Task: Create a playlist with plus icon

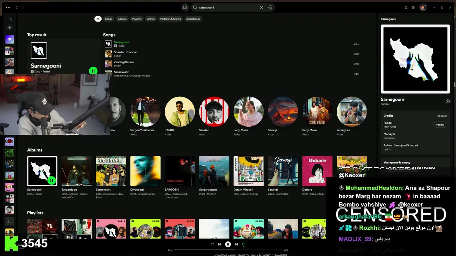Action: coord(10,28)
